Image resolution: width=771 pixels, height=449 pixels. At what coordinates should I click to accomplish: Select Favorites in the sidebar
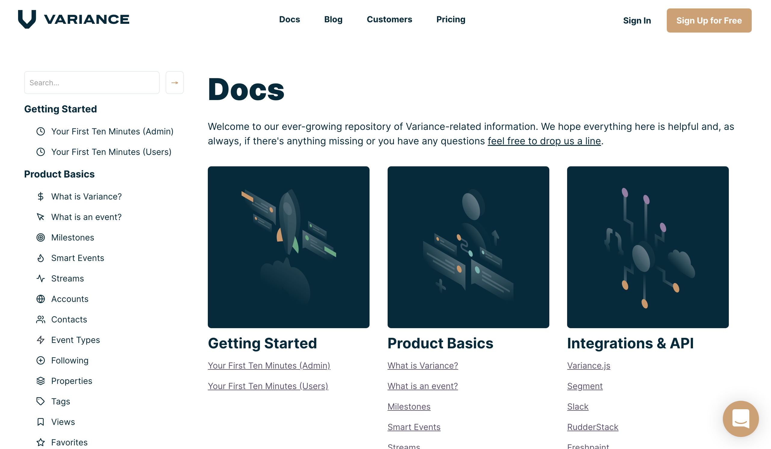pyautogui.click(x=70, y=443)
